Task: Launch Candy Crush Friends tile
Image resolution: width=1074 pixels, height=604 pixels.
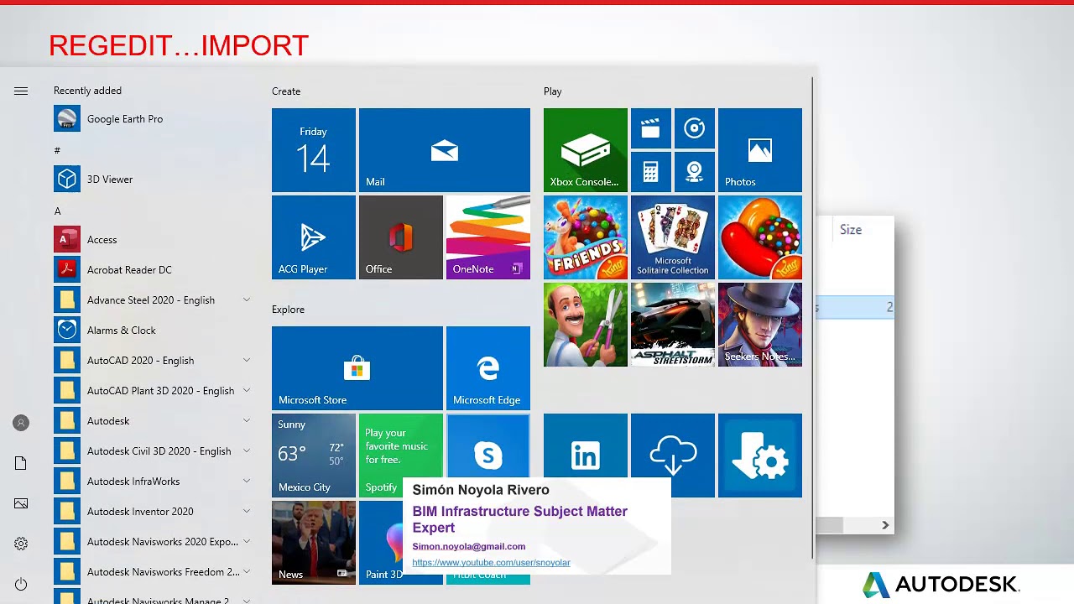Action: 586,237
